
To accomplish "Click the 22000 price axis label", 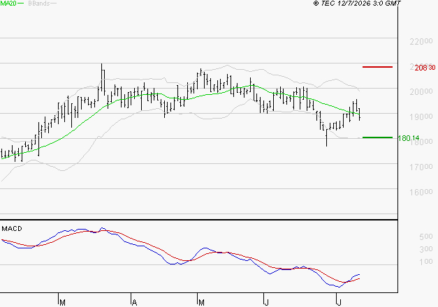I will tap(421, 41).
